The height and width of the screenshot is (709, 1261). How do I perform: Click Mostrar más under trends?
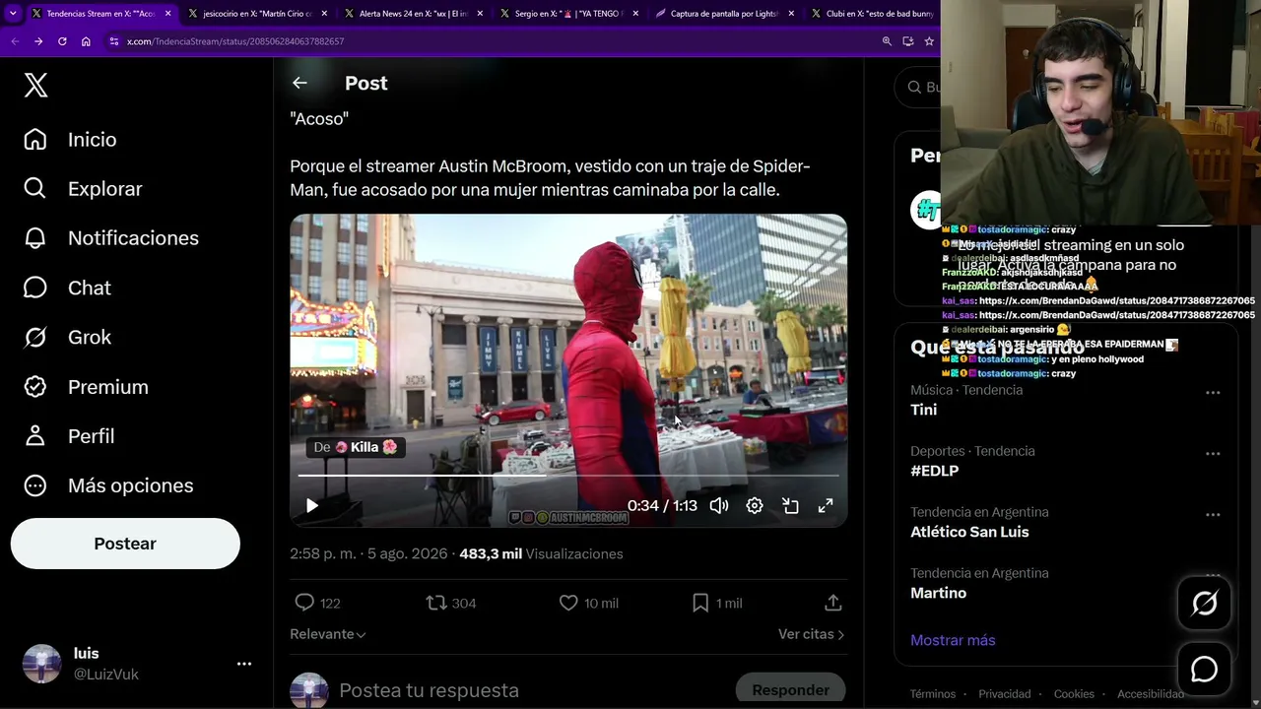click(x=953, y=640)
